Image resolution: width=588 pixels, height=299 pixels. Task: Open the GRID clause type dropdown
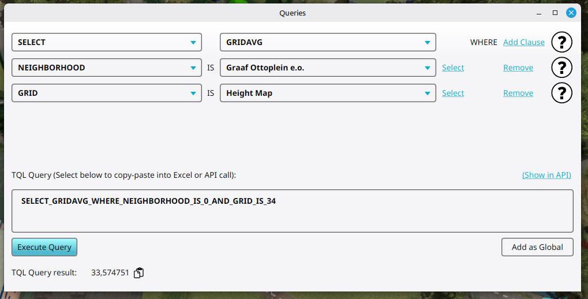tap(107, 93)
